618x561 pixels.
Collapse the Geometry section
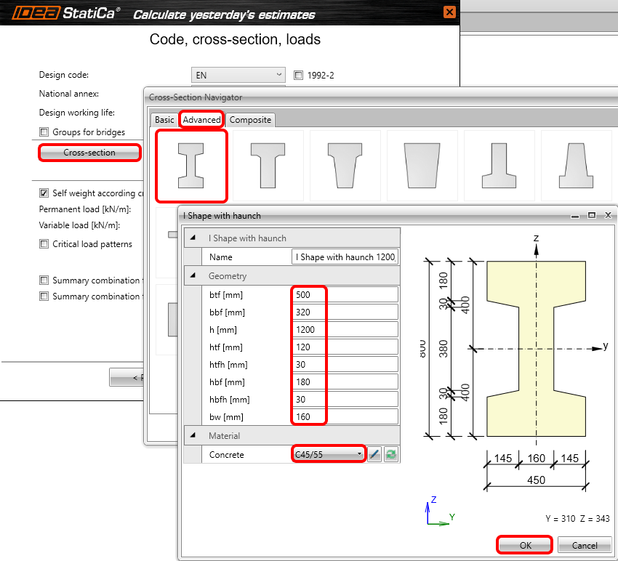click(x=193, y=275)
